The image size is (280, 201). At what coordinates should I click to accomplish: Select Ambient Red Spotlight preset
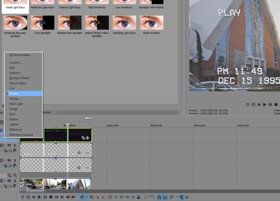click(70, 25)
